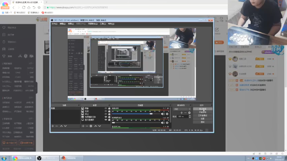The image size is (287, 161).
Task: Click the Exit button in OBS Controls
Action: pos(203,122)
